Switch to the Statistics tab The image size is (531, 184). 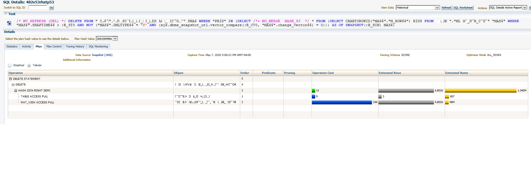[x=12, y=47]
